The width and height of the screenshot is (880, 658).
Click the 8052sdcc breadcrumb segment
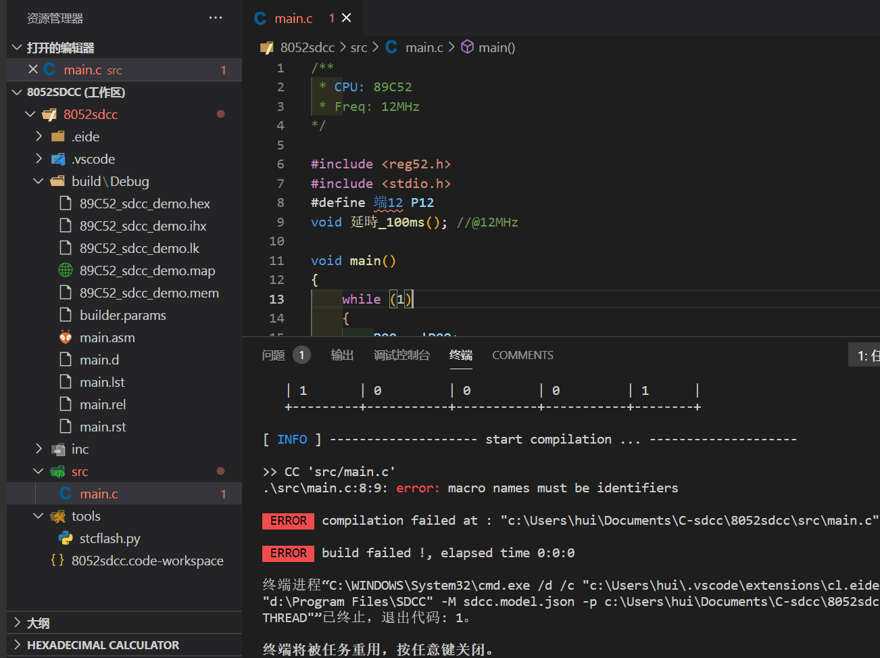pos(308,47)
